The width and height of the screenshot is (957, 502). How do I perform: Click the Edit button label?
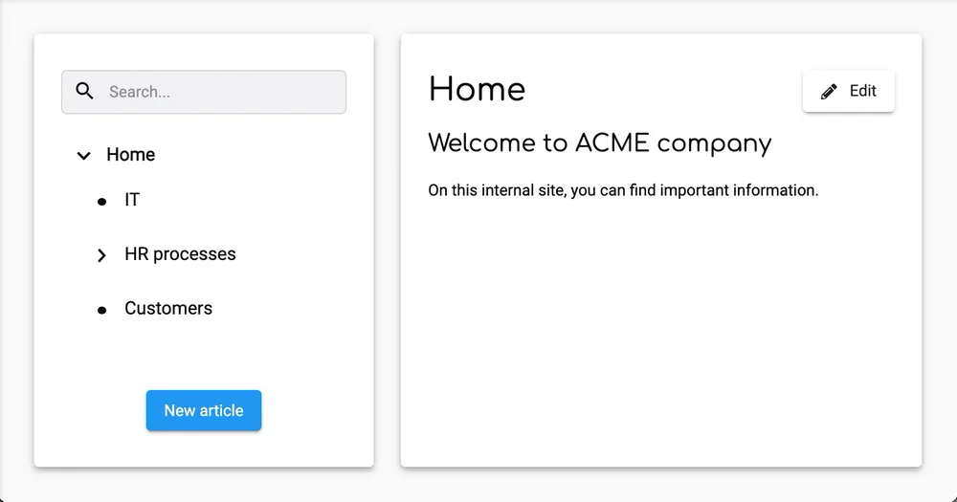pyautogui.click(x=862, y=91)
